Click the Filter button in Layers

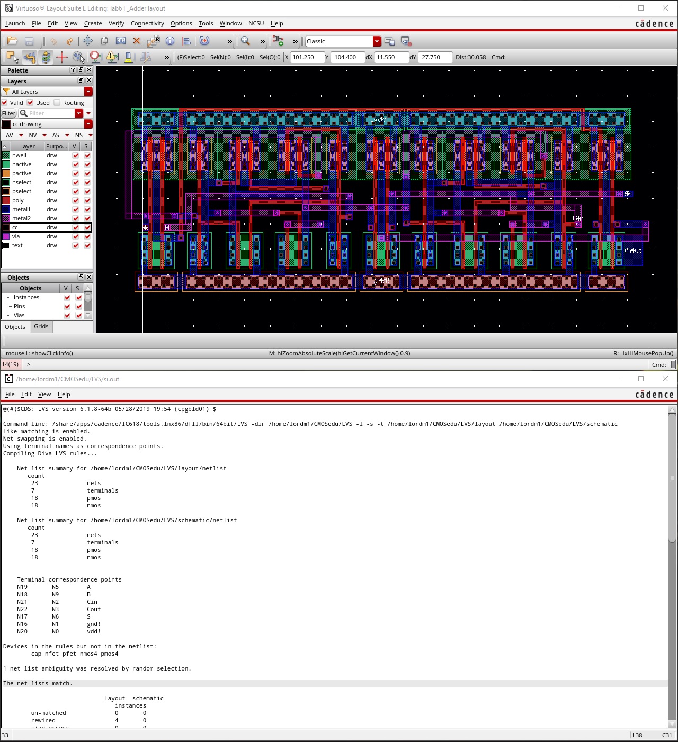coord(8,113)
